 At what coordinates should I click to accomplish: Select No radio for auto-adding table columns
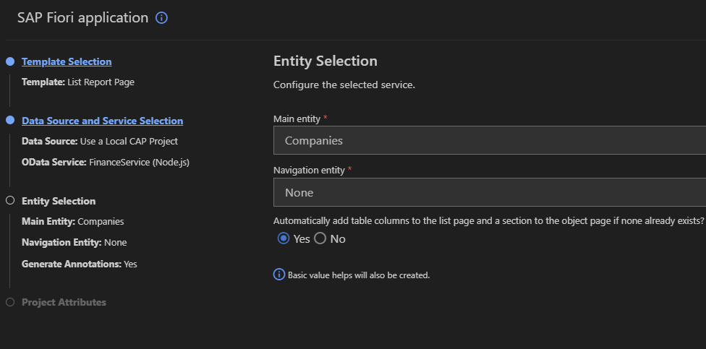320,238
